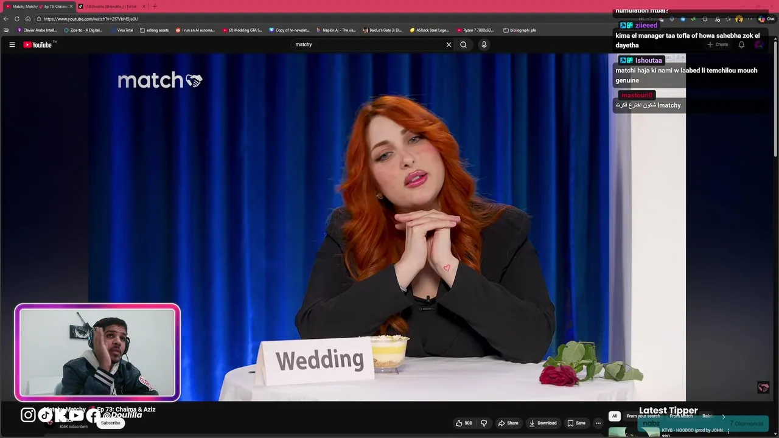
Task: Open the 'Baldur's Gate 3' bookmark
Action: coord(383,30)
